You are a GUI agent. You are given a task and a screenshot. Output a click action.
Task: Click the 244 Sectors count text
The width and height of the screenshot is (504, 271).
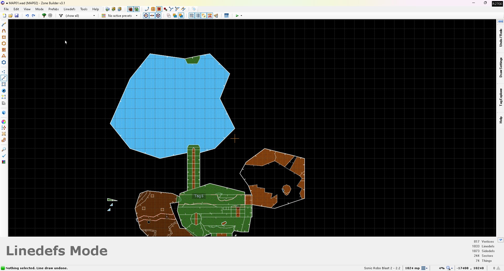[x=483, y=256]
